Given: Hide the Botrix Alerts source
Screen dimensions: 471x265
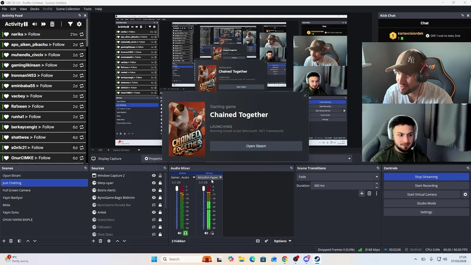Looking at the screenshot, I should 154,190.
